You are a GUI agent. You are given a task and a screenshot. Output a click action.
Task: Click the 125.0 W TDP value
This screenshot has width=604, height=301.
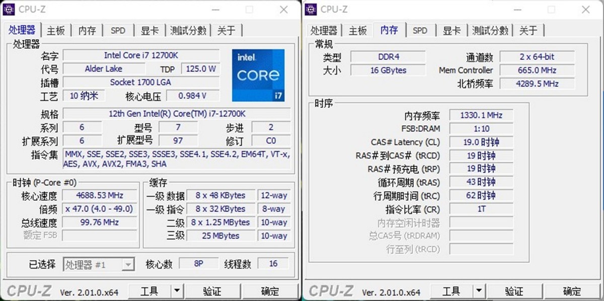pos(200,68)
